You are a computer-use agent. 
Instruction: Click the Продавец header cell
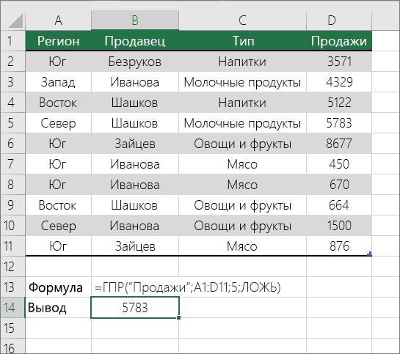135,41
